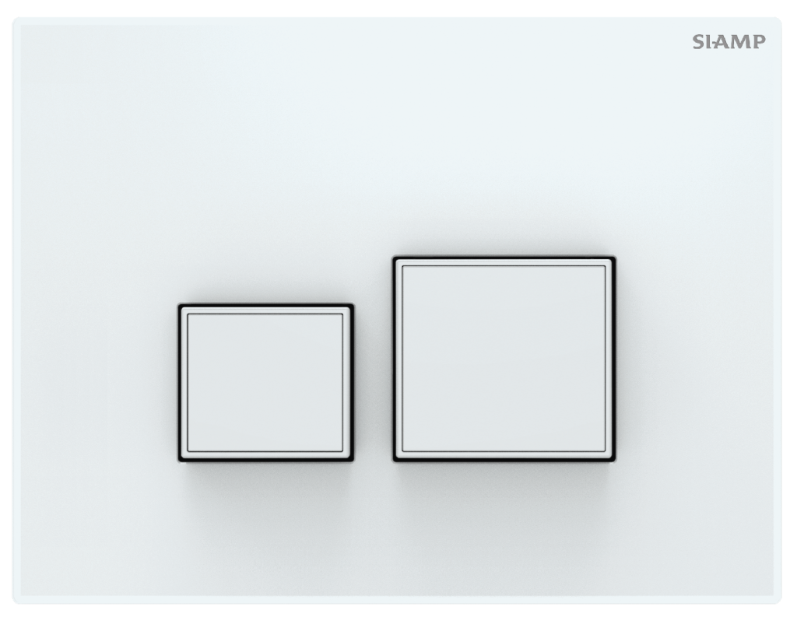The image size is (797, 617).
Task: Click the letter P in SIAMP logo
Action: [760, 42]
